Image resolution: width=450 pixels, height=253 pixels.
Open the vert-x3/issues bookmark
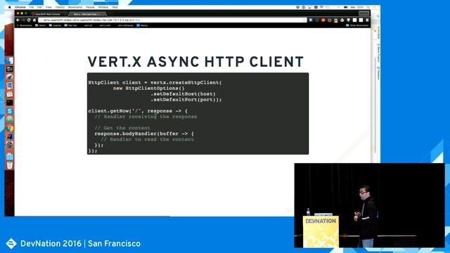(x=125, y=25)
